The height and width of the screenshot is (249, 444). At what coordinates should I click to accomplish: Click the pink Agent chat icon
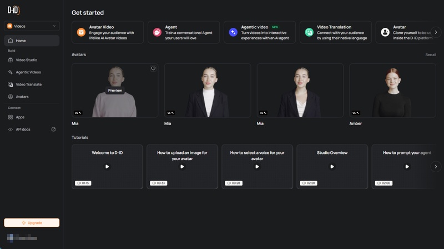(x=157, y=32)
